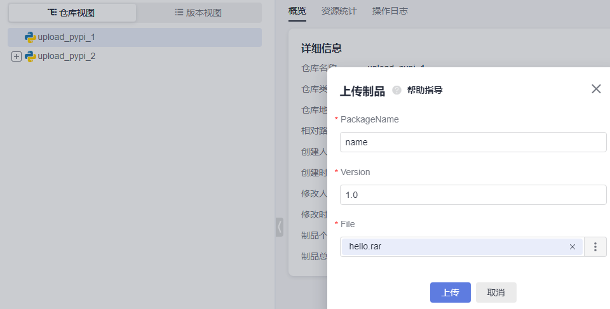Screen dimensions: 610x309
Task: Switch to 仓库视图 repository view
Action: click(72, 13)
